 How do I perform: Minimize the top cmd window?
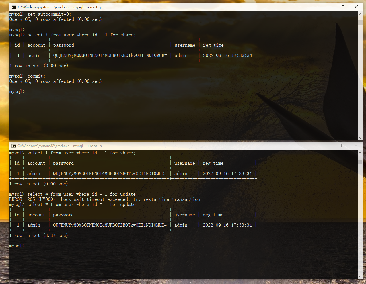click(x=330, y=7)
